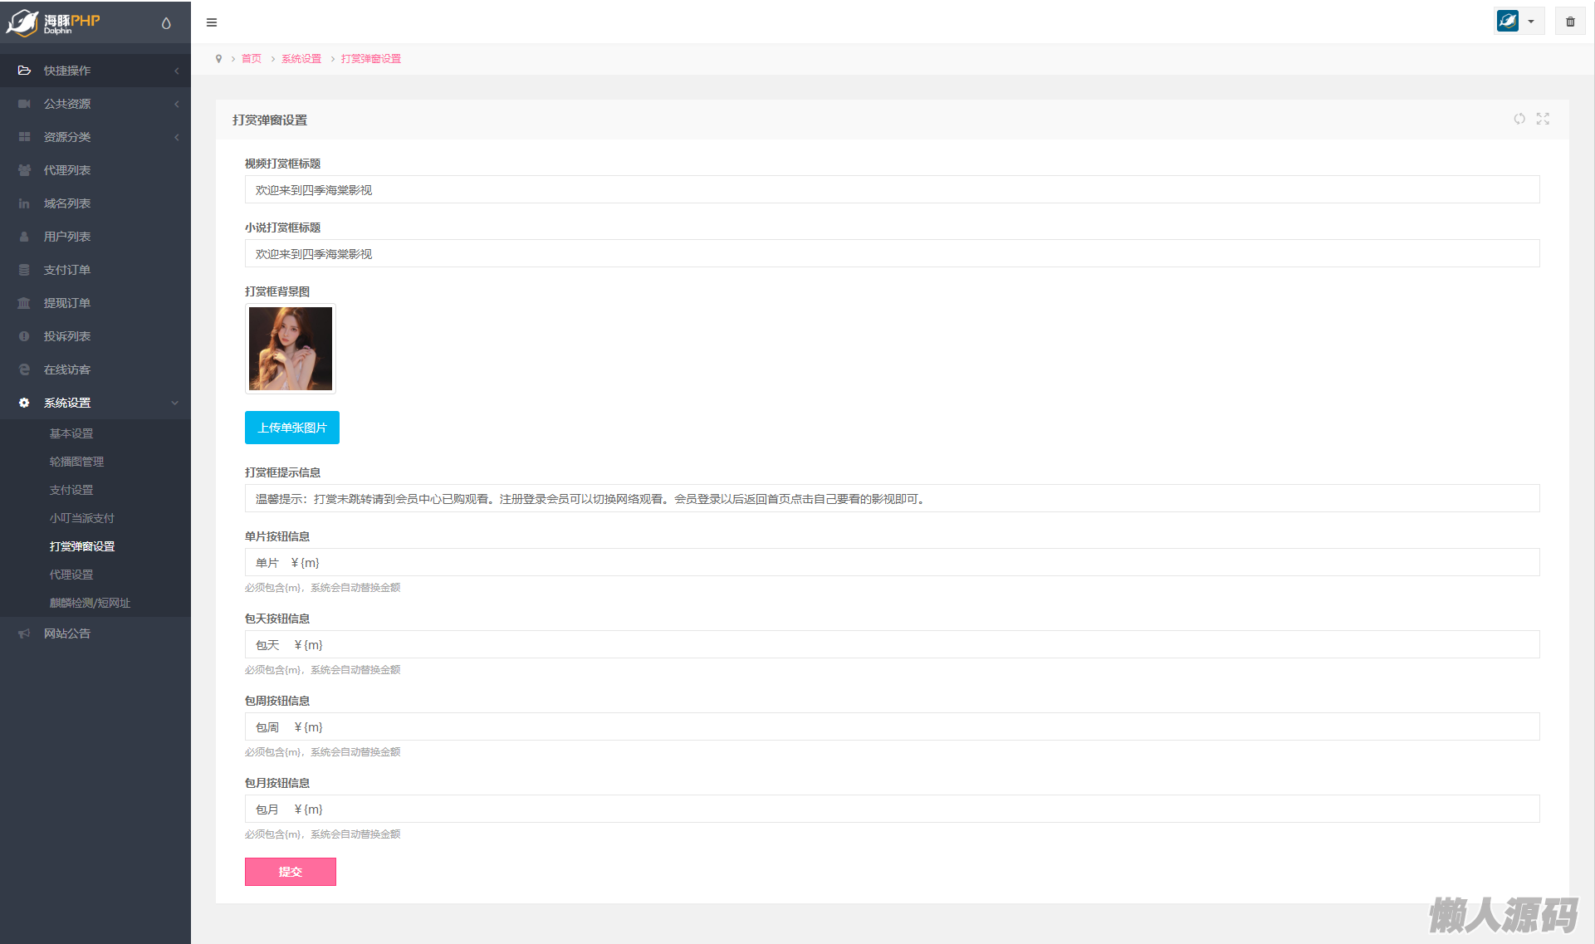Viewport: 1595px width, 944px height.
Task: Open 支付订单 from the sidebar
Action: tap(67, 270)
